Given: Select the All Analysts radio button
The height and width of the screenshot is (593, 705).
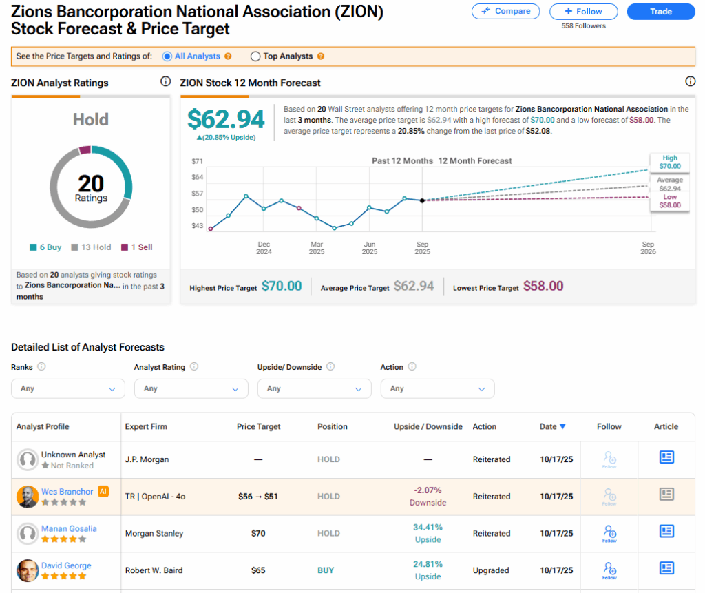Looking at the screenshot, I should tap(167, 56).
